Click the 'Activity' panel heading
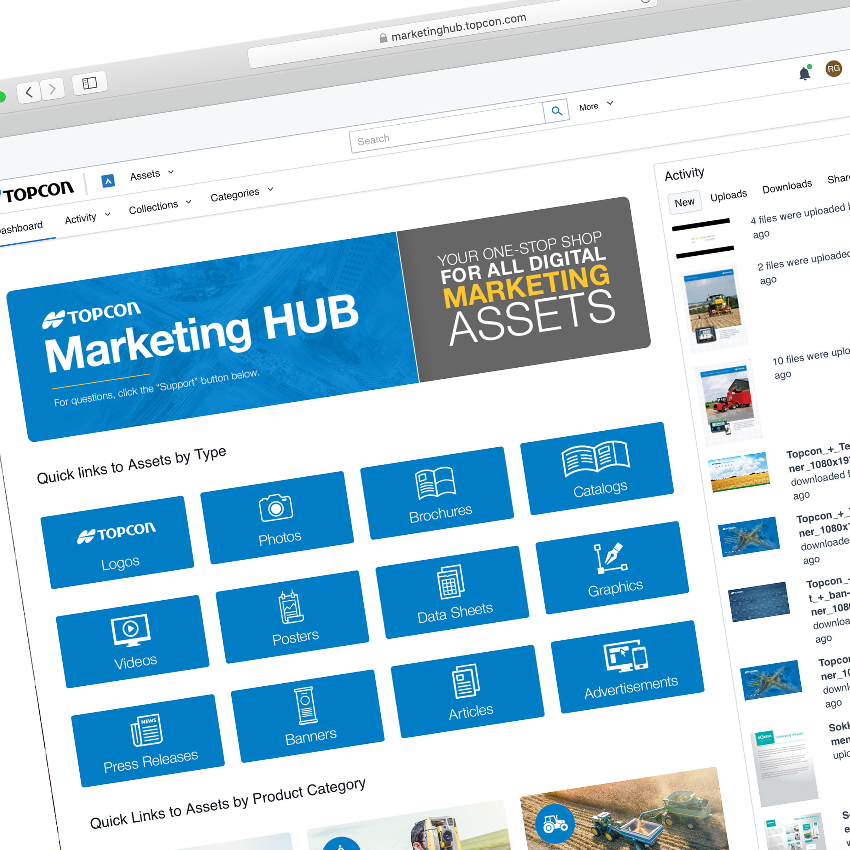The width and height of the screenshot is (850, 850). coord(684,174)
